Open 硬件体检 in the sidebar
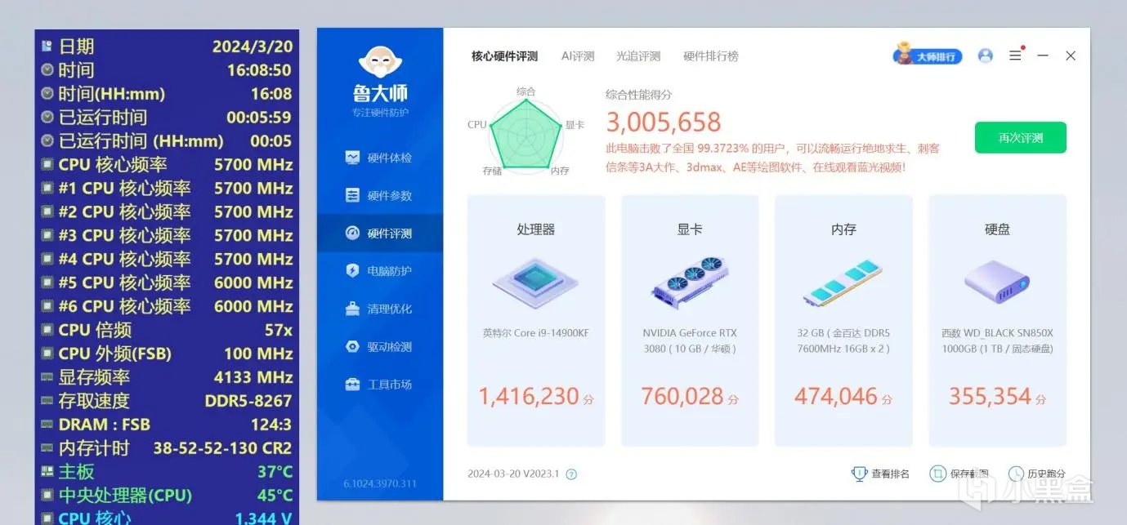 click(380, 158)
